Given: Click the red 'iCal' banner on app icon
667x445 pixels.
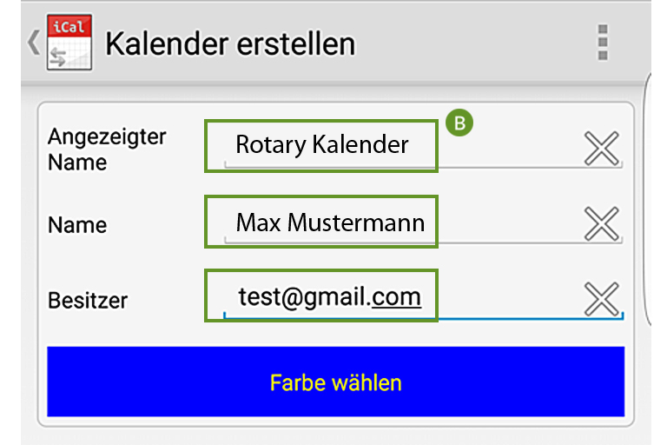Looking at the screenshot, I should pyautogui.click(x=69, y=26).
